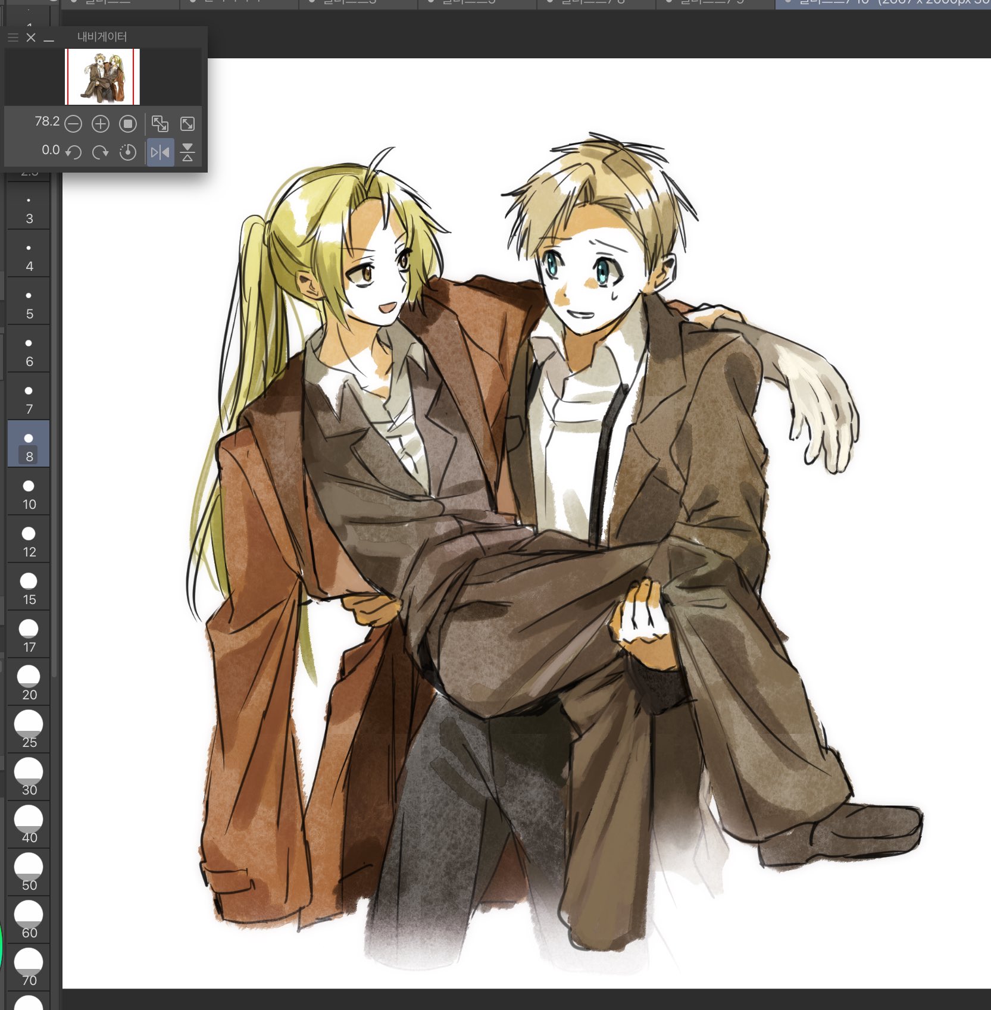Select brush size 30
The image size is (991, 1010).
(29, 777)
